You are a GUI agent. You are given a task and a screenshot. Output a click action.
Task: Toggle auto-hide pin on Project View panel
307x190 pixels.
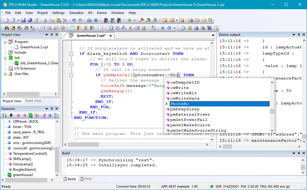tap(52, 35)
